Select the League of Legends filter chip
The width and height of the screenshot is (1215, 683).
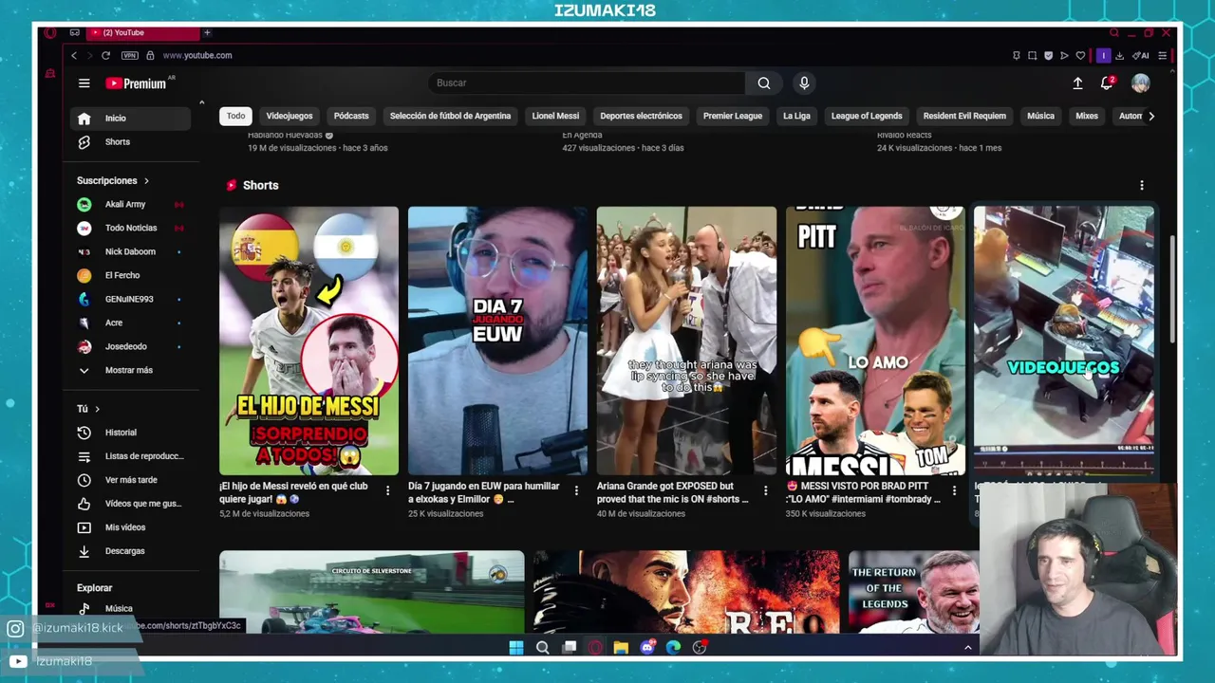click(867, 116)
